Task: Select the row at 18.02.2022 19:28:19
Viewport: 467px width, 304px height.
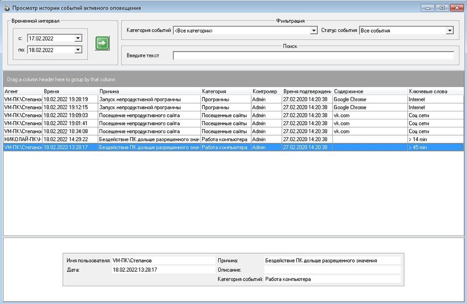Action: (233, 99)
